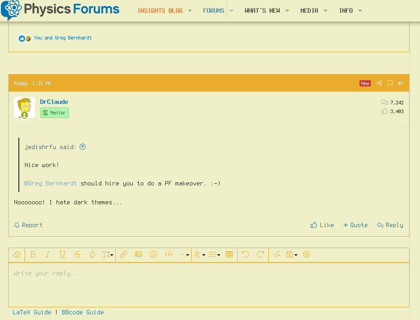
Task: Click the undo arrow icon
Action: pyautogui.click(x=245, y=254)
